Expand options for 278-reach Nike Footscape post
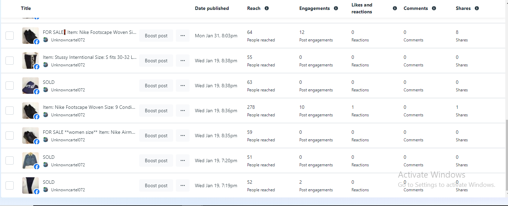508x206 pixels. point(183,111)
